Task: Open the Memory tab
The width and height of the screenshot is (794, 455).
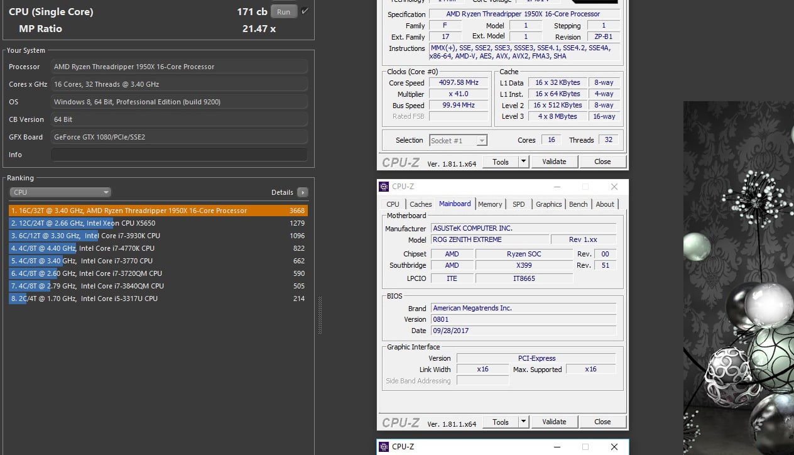Action: point(490,204)
